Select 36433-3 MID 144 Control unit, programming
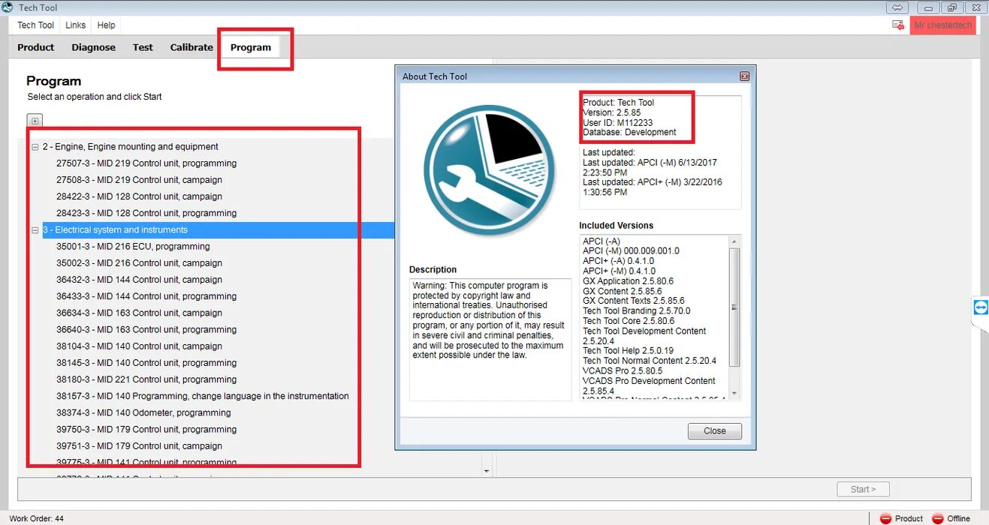The height and width of the screenshot is (525, 989). [x=146, y=296]
